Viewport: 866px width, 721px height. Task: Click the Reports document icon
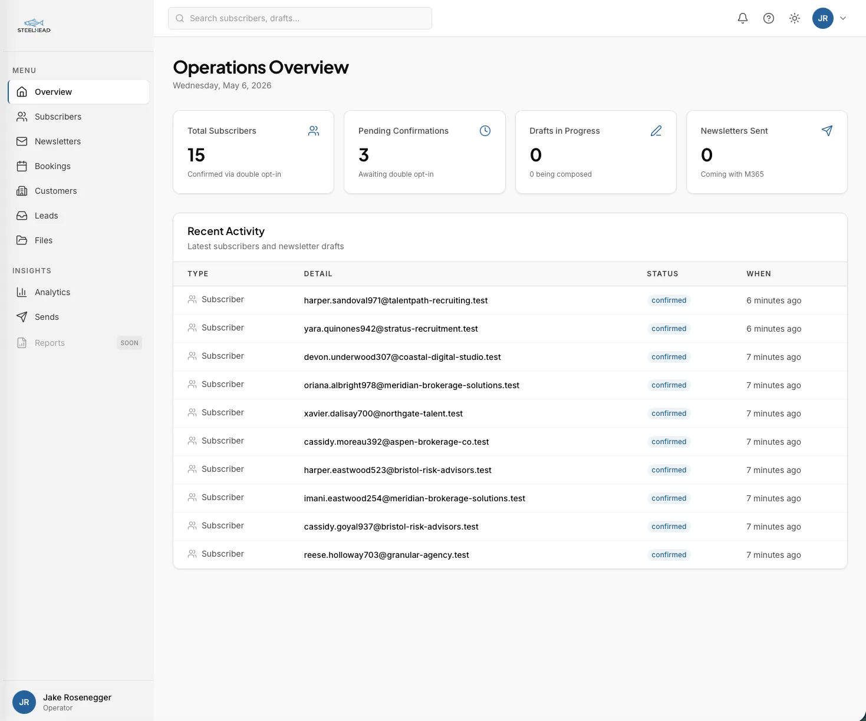(22, 343)
